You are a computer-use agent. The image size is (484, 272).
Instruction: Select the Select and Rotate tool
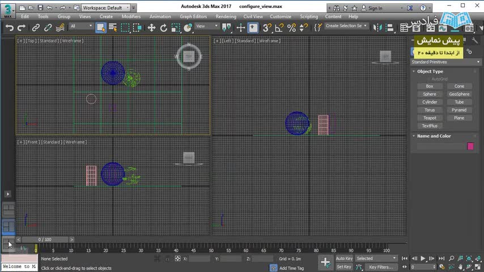click(x=163, y=28)
